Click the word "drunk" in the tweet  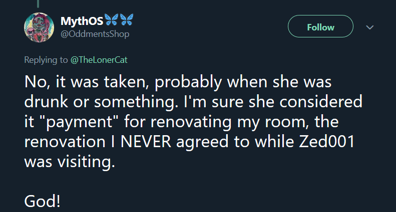[x=46, y=102]
